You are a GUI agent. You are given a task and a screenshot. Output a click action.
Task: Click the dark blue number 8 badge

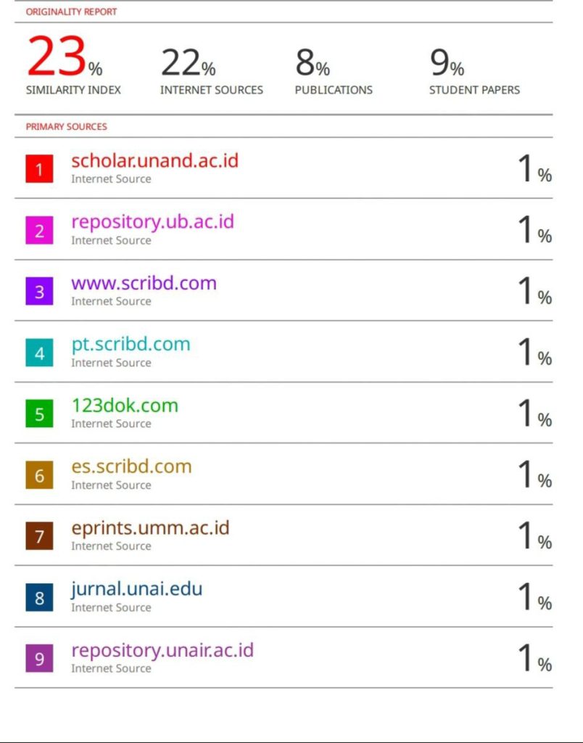pos(39,597)
